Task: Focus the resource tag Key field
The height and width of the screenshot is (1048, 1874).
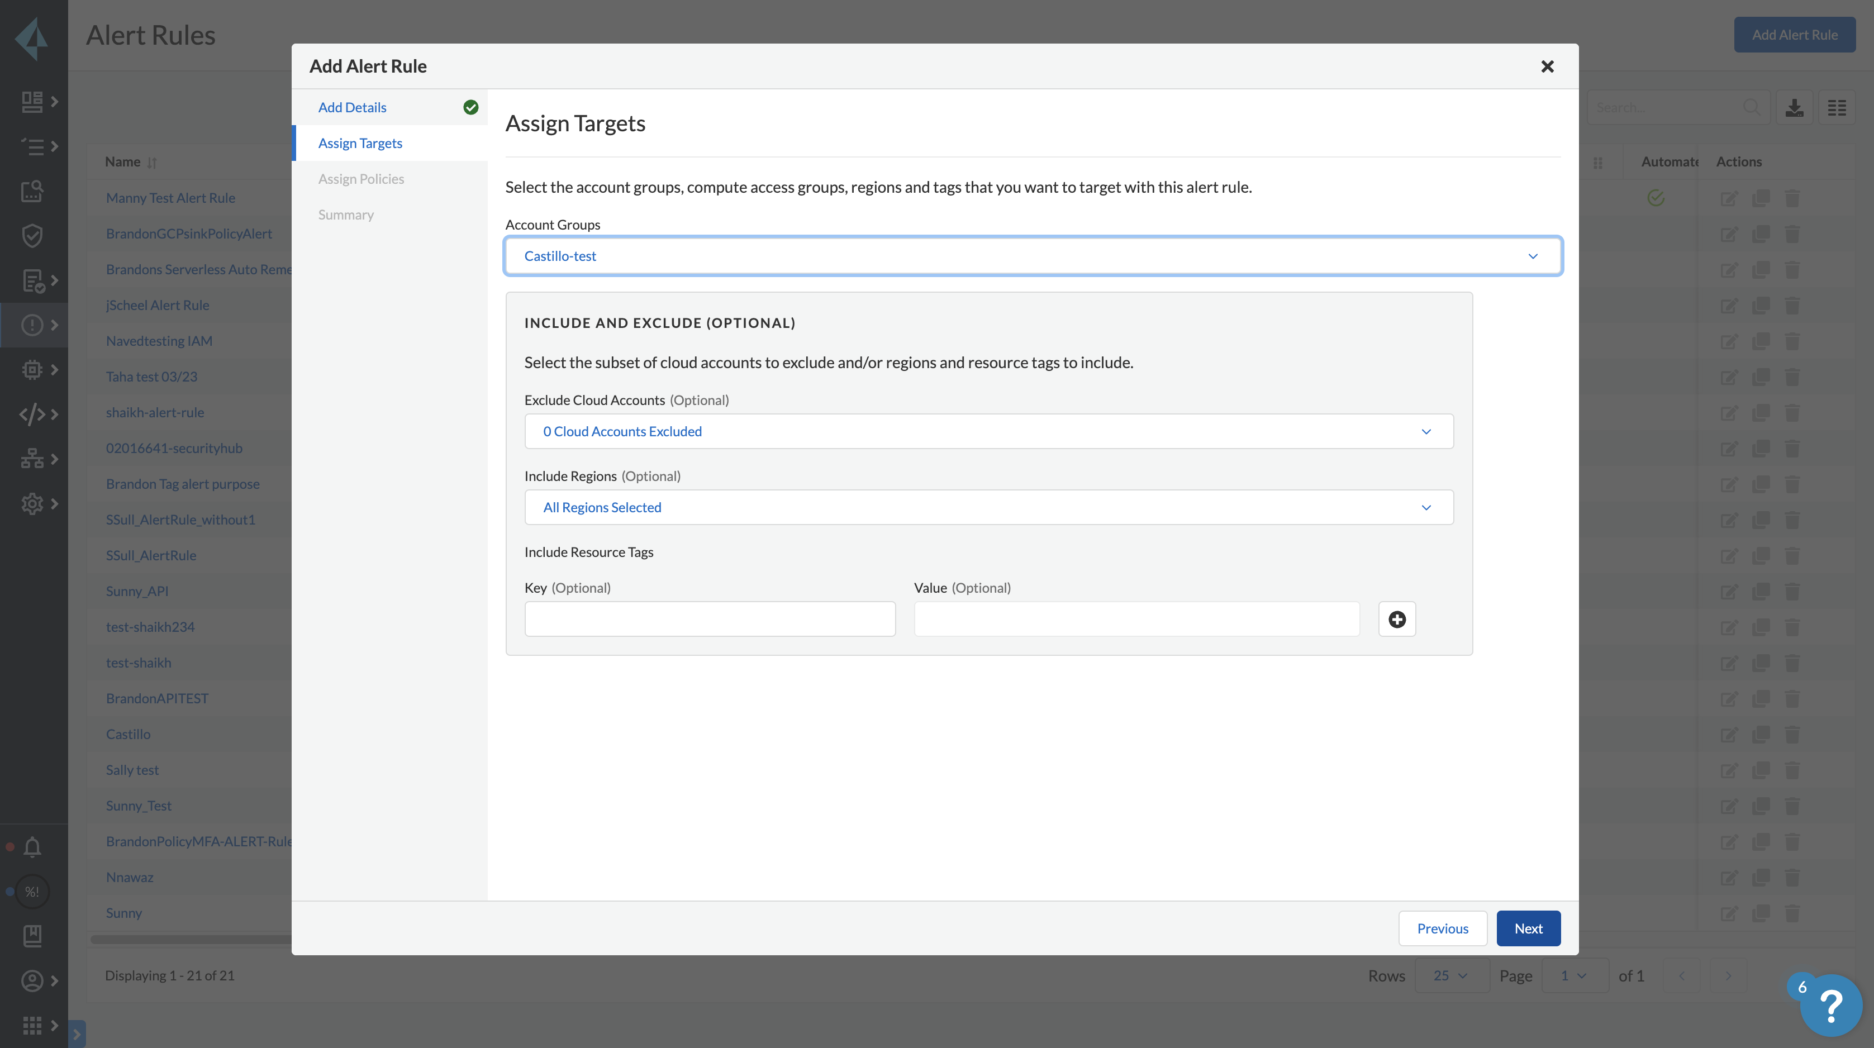Action: [x=709, y=619]
